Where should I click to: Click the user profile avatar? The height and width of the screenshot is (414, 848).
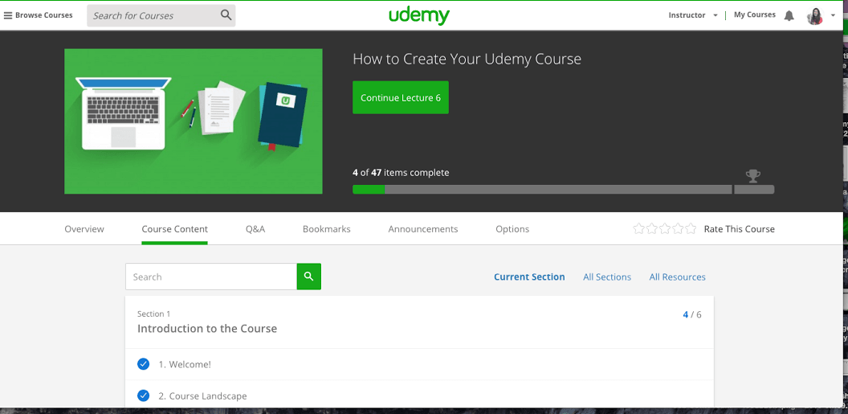click(x=814, y=16)
